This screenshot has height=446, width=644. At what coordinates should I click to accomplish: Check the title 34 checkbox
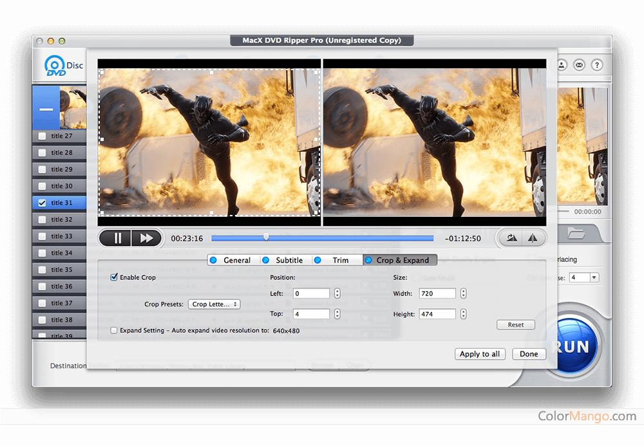click(x=42, y=253)
